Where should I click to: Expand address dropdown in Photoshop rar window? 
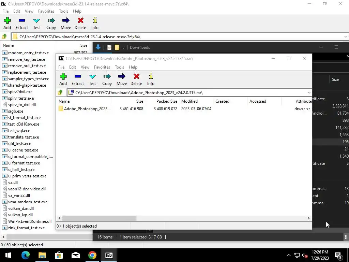pos(309,93)
